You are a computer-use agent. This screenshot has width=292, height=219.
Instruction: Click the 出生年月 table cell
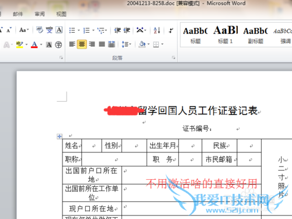click(162, 145)
